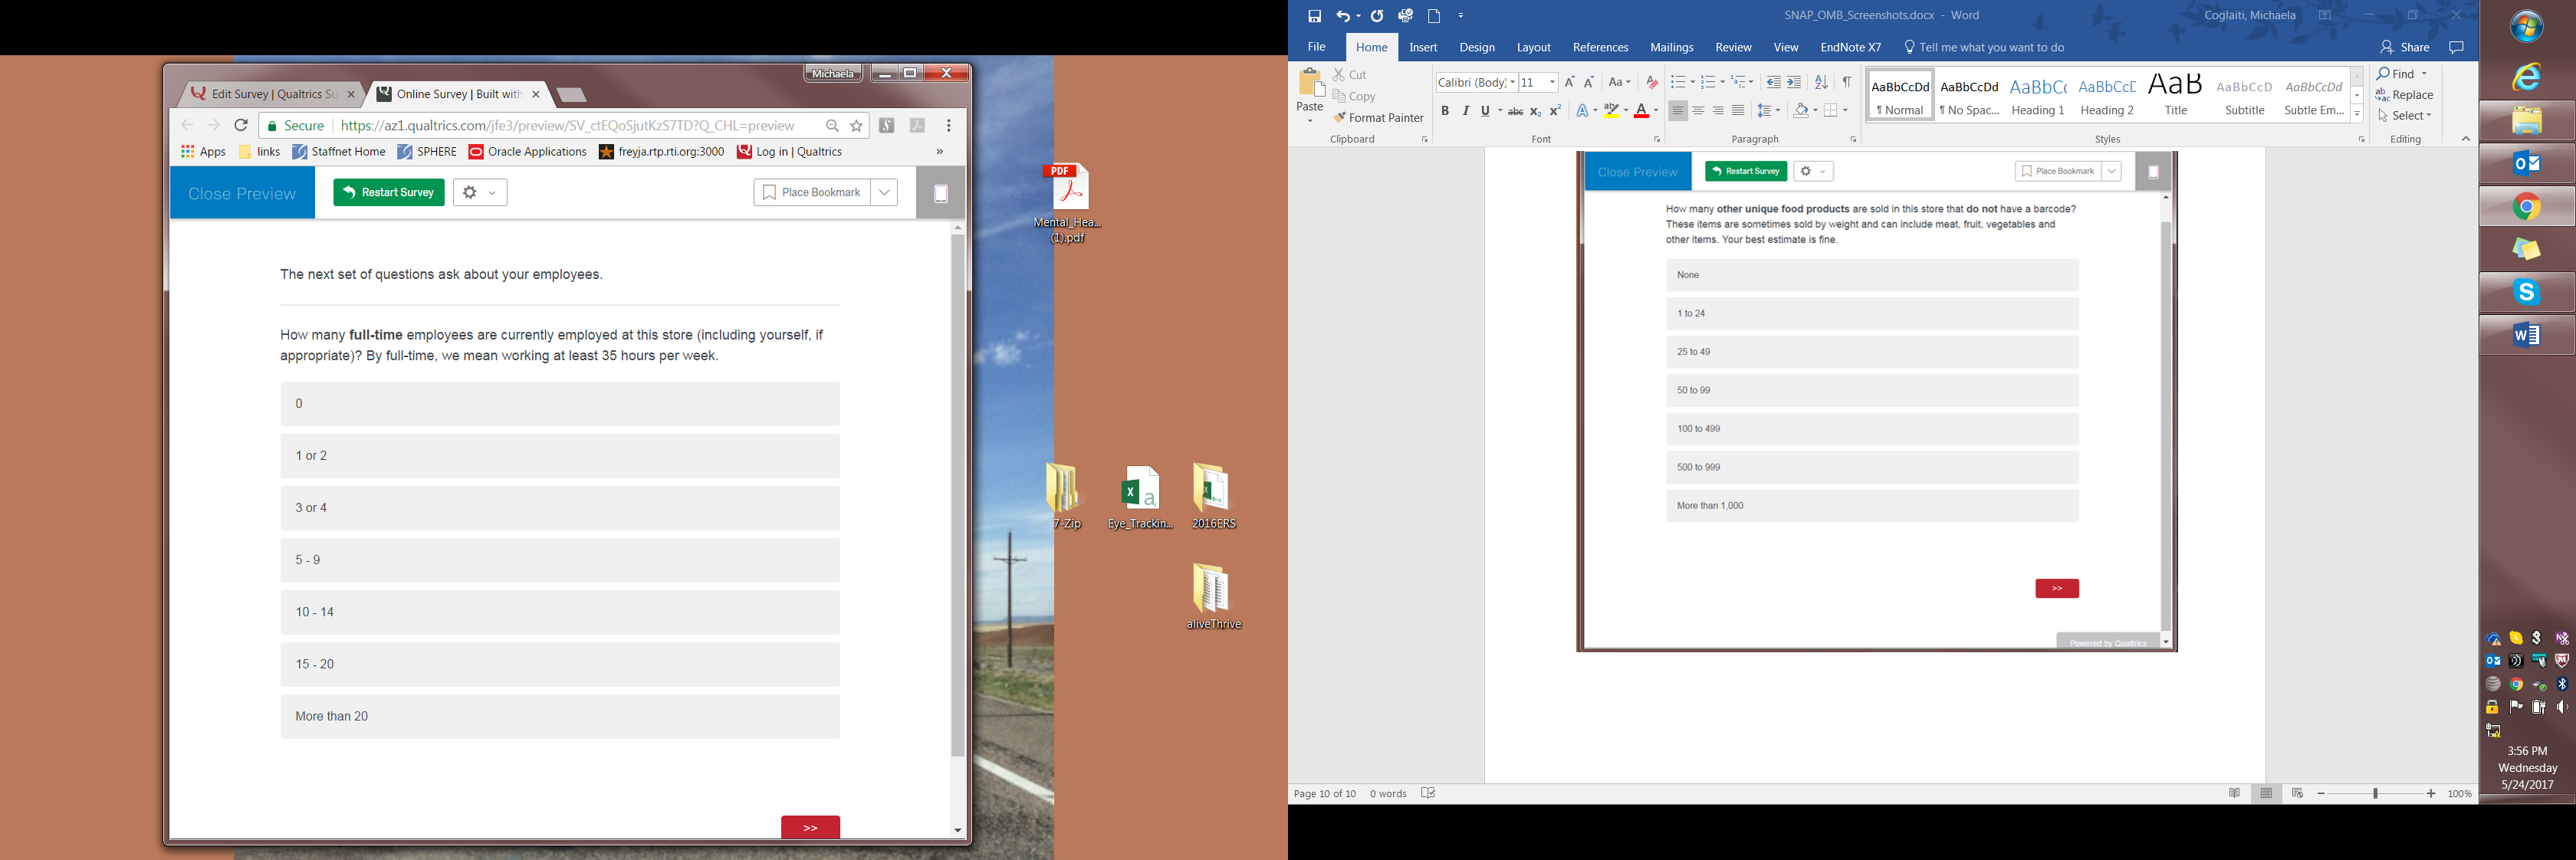The height and width of the screenshot is (860, 2576).
Task: Click the red font color swatch
Action: pyautogui.click(x=1641, y=111)
